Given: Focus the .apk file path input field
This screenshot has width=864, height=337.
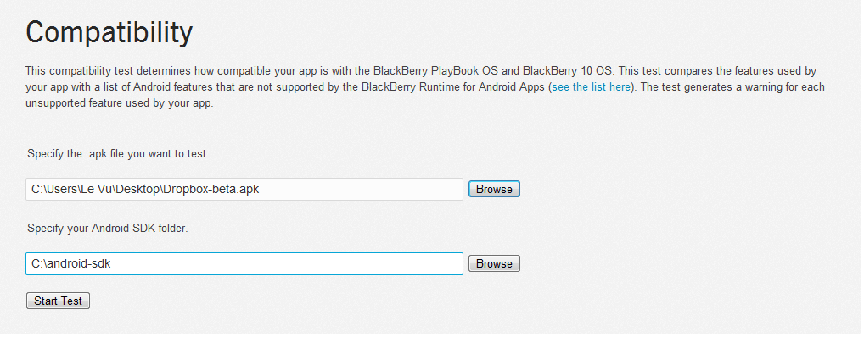Looking at the screenshot, I should point(244,189).
